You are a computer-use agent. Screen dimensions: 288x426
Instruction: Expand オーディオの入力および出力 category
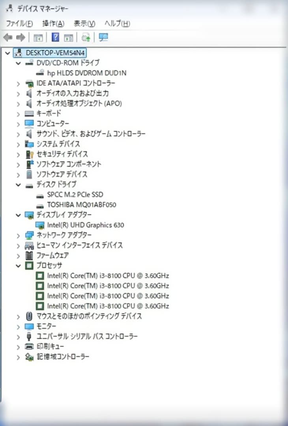click(x=18, y=94)
